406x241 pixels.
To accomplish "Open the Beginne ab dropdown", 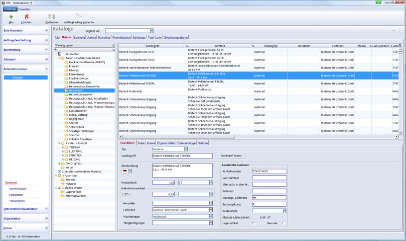I will coord(152,31).
